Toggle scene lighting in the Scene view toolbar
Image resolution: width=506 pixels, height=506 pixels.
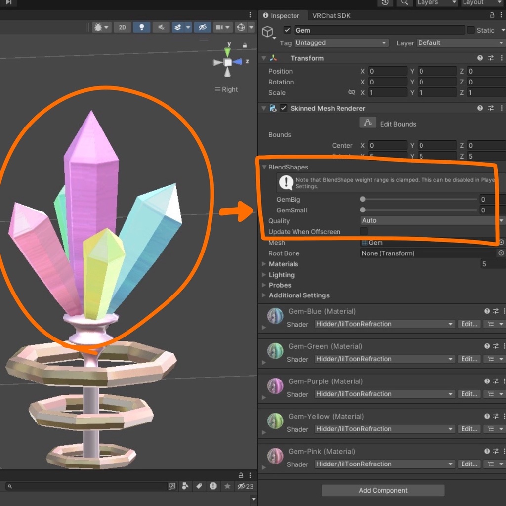[142, 27]
